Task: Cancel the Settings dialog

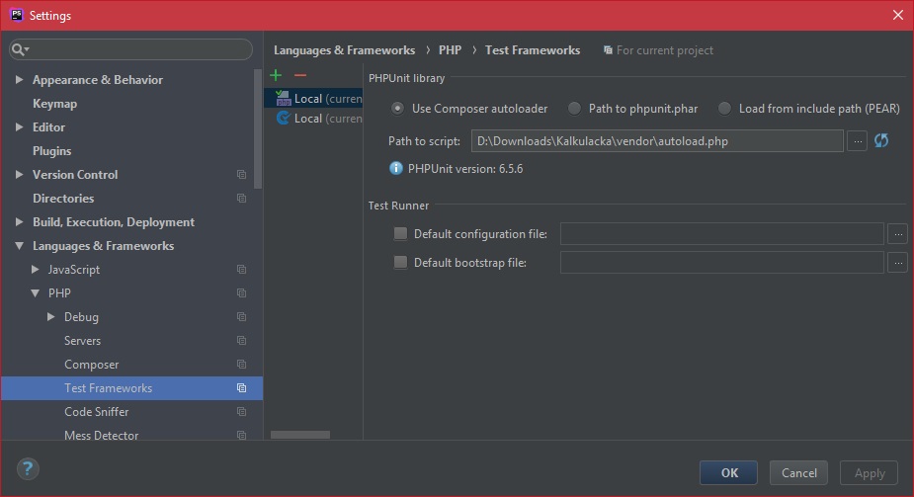Action: pos(798,472)
